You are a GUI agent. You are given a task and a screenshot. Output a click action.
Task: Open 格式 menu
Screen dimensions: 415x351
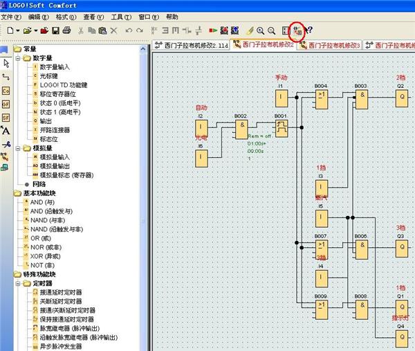click(66, 17)
